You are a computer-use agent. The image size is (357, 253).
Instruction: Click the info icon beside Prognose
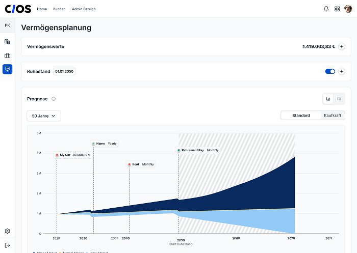tap(54, 99)
